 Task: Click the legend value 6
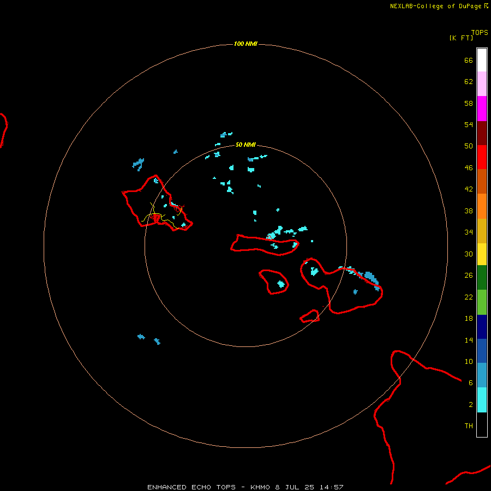coord(471,383)
